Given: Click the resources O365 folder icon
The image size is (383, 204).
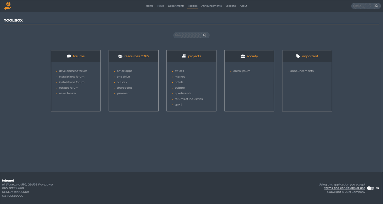Looking at the screenshot, I should (x=120, y=56).
